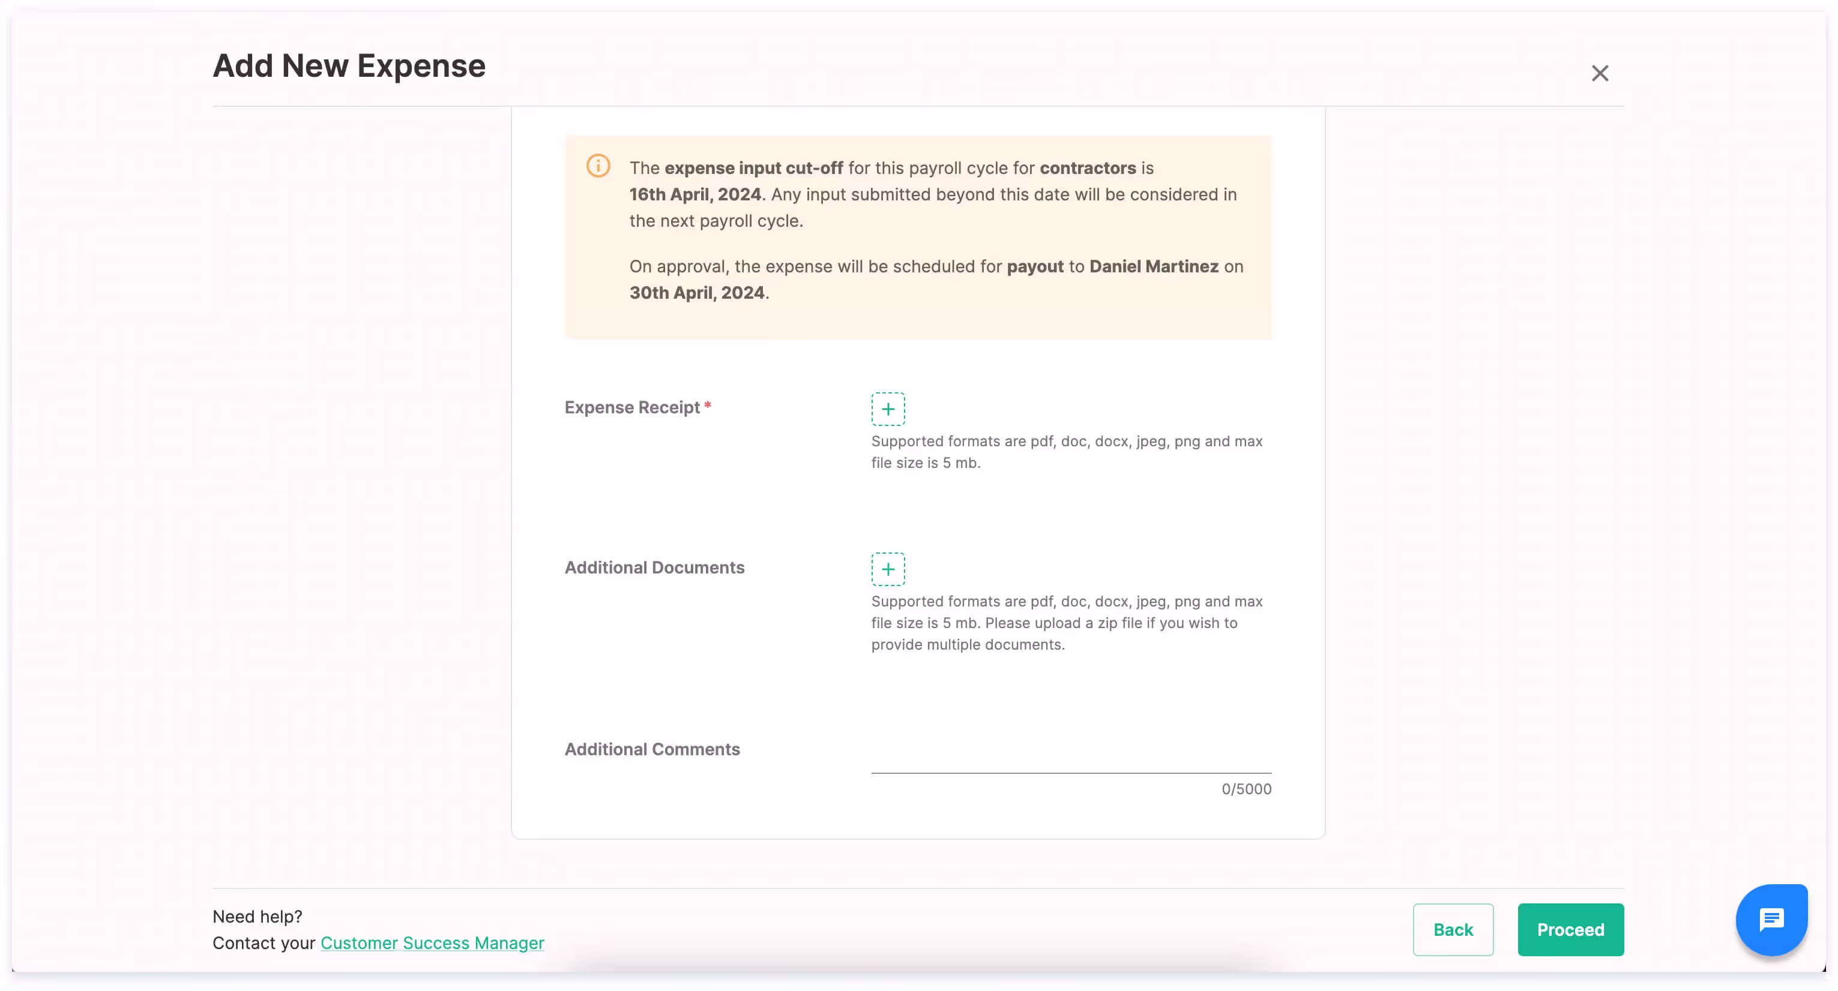The image size is (1838, 991).
Task: Focus the Additional Comments text field
Action: point(1070,757)
